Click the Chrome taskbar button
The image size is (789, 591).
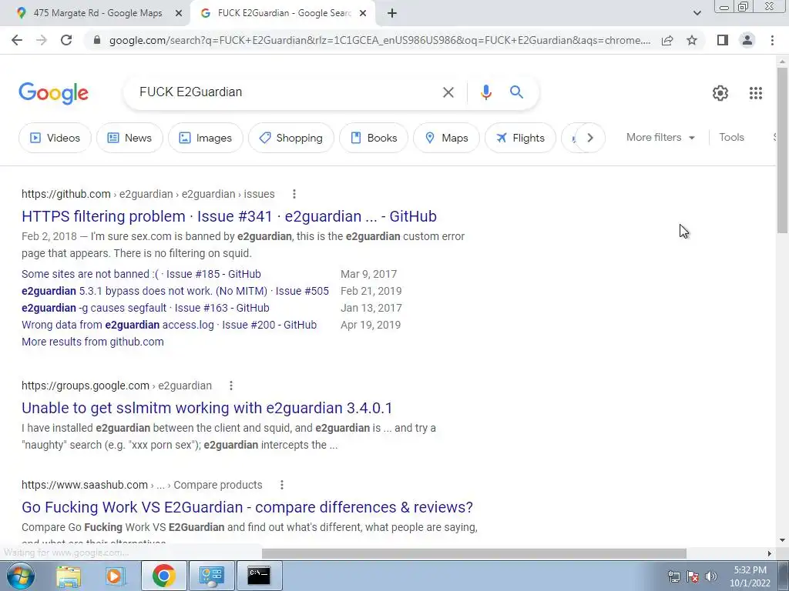click(163, 576)
